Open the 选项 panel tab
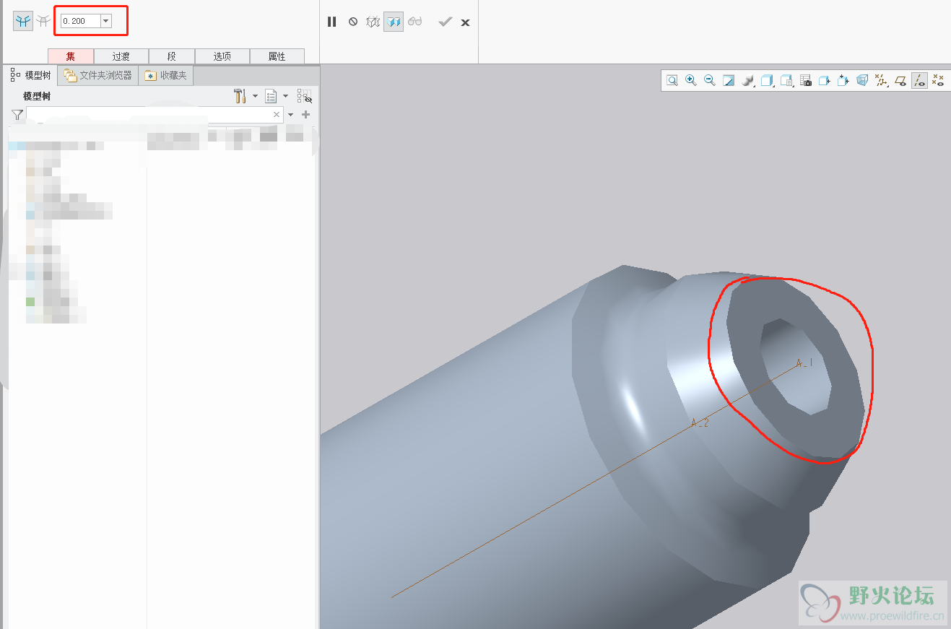The height and width of the screenshot is (629, 951). pyautogui.click(x=222, y=56)
